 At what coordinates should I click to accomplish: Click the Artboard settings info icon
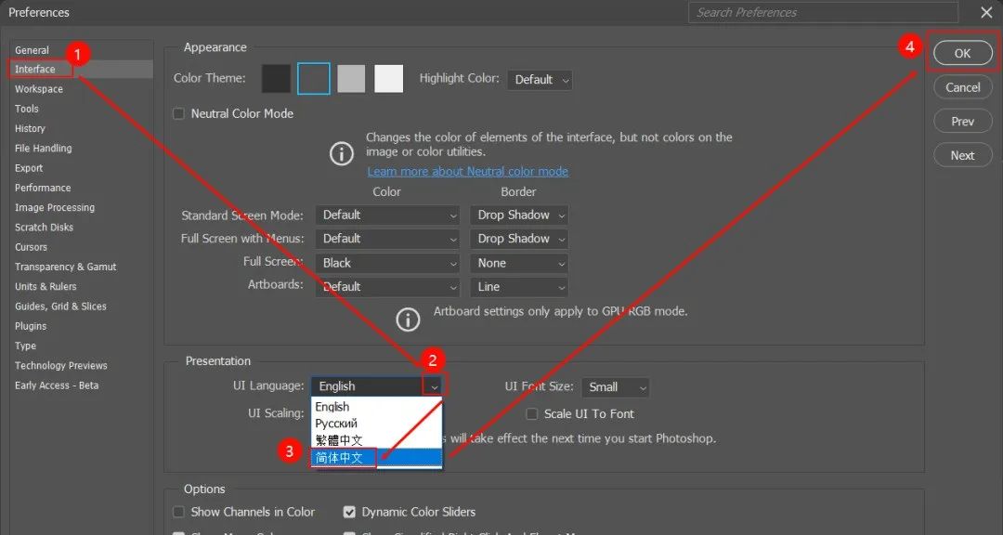coord(408,319)
